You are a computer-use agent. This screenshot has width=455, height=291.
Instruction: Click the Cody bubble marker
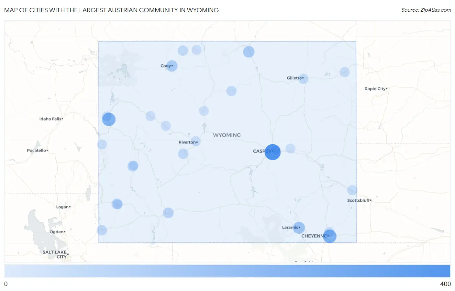pyautogui.click(x=172, y=66)
